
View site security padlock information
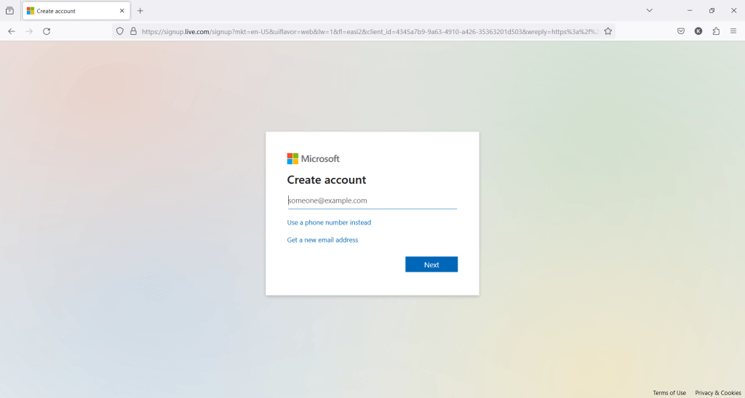[x=133, y=31]
